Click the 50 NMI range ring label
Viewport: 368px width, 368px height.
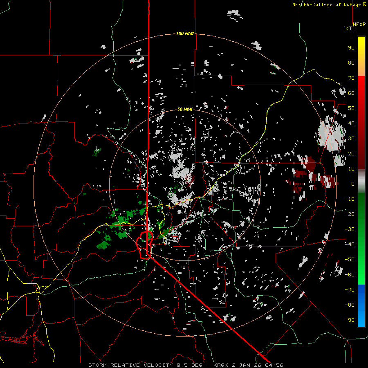click(185, 109)
